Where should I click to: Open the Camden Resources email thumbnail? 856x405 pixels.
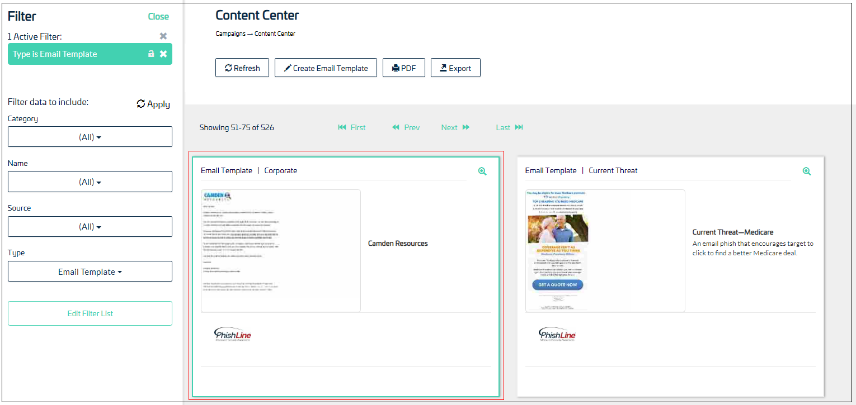(x=280, y=250)
